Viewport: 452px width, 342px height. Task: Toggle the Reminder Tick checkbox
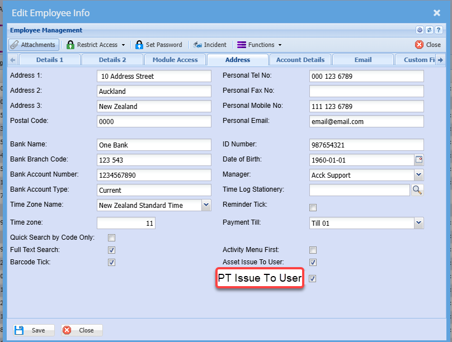pos(313,207)
